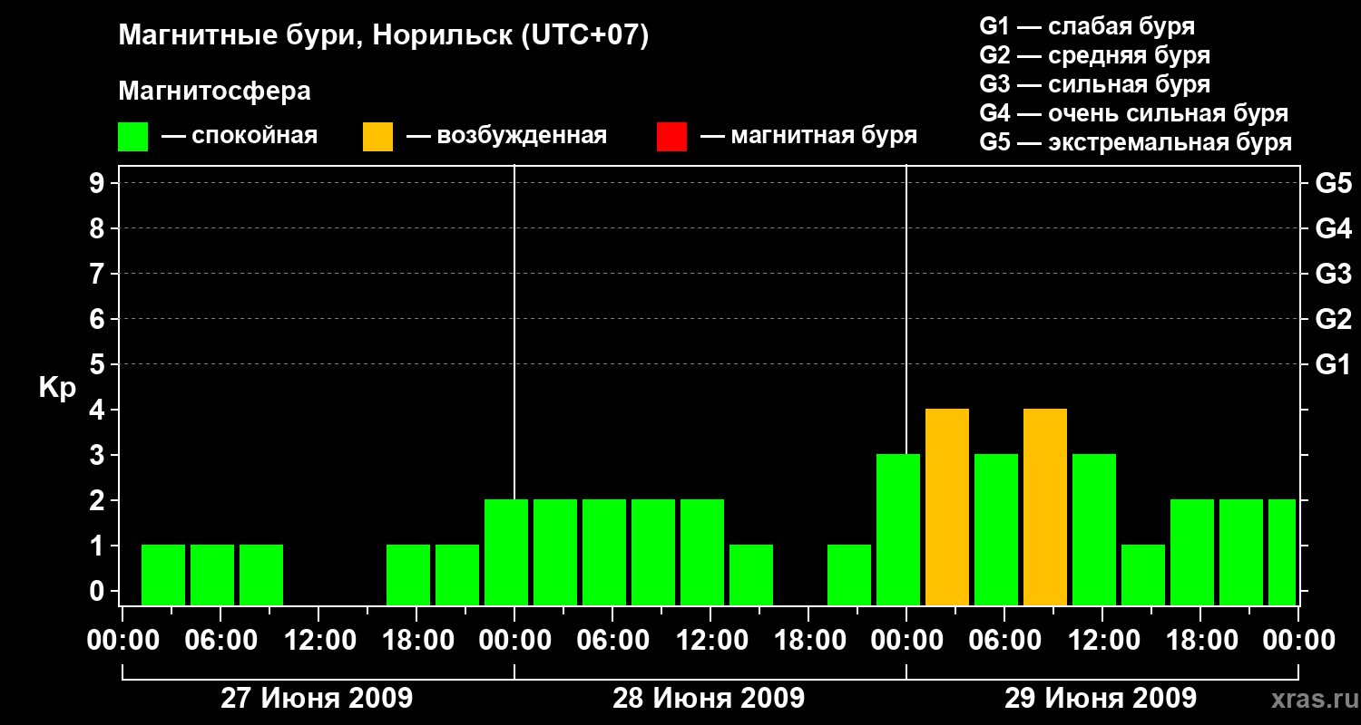Click «G2 — средняя буря» description line
The image size is (1361, 725).
pyautogui.click(x=1094, y=55)
